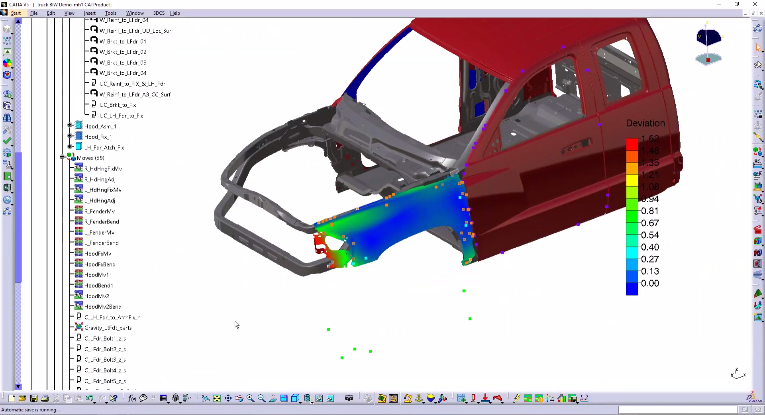Click the Fit All In icon
The height and width of the screenshot is (415, 765).
click(217, 399)
